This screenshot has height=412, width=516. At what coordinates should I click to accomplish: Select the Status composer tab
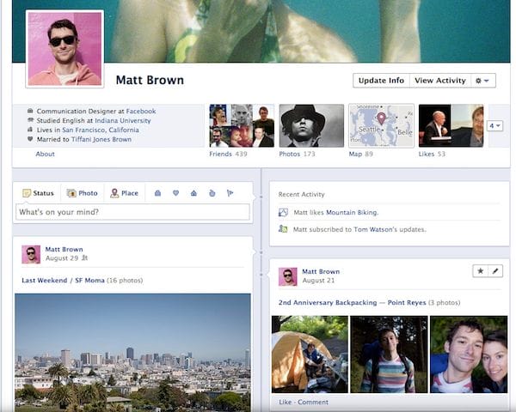tap(37, 193)
